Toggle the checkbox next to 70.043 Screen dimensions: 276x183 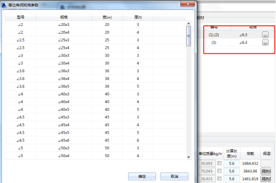point(219,171)
